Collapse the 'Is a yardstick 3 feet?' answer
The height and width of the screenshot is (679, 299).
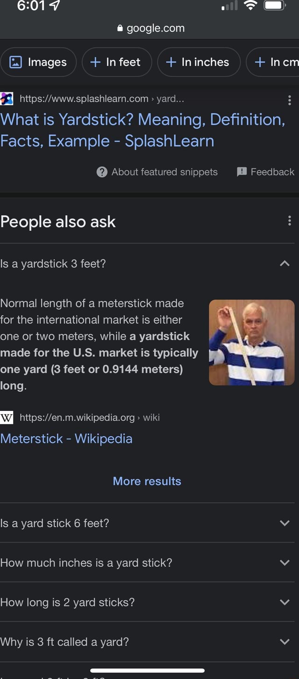click(x=285, y=263)
